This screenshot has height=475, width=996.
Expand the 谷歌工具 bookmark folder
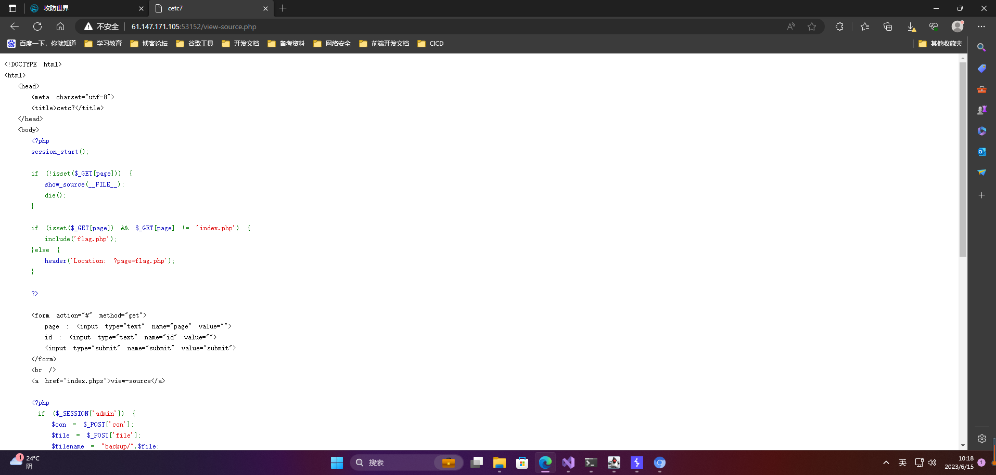pyautogui.click(x=195, y=44)
